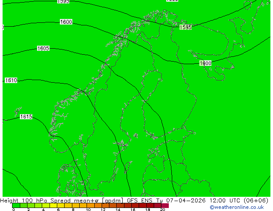Screen dimensions: 273x211
Task: Click the '[gpdm]' unit label
Action: coord(113,201)
